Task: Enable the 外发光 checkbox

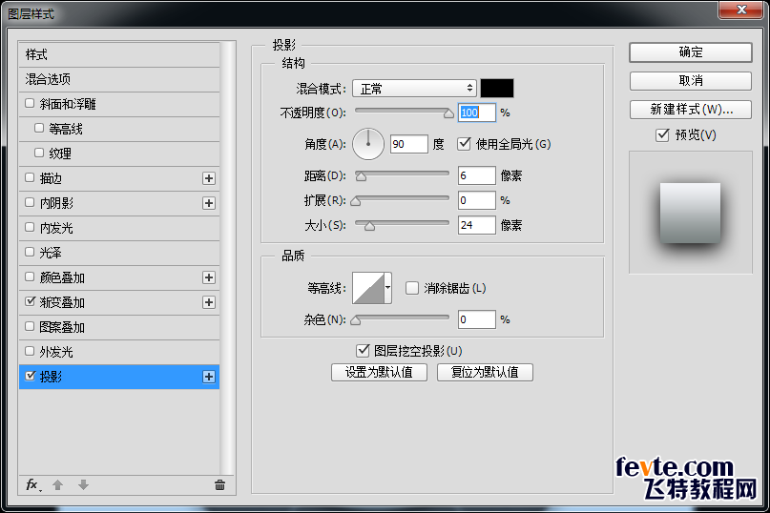Action: pyautogui.click(x=30, y=351)
